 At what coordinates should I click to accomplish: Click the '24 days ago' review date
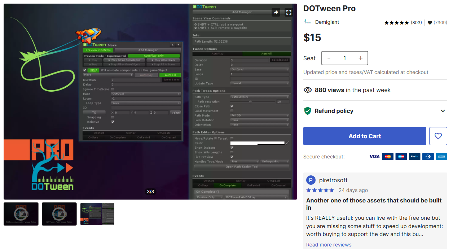click(353, 190)
